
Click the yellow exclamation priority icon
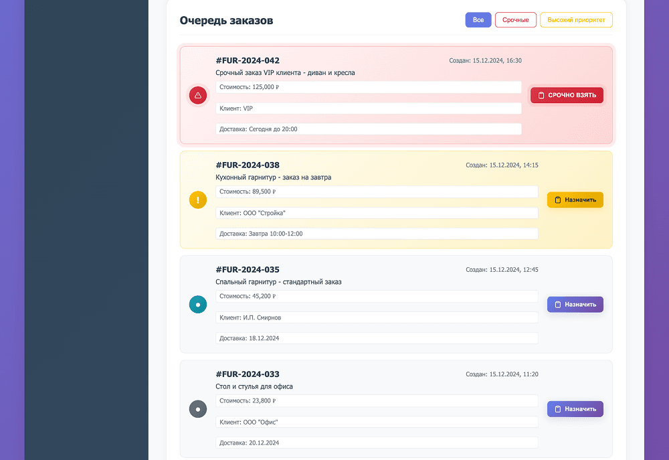tap(197, 200)
